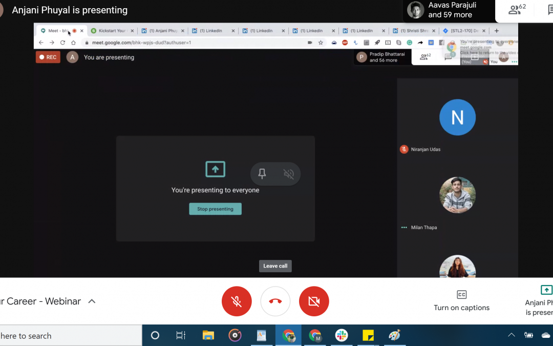Click the presenting-screen arrow icon above the message
Screen dimensions: 553x346
coord(215,169)
